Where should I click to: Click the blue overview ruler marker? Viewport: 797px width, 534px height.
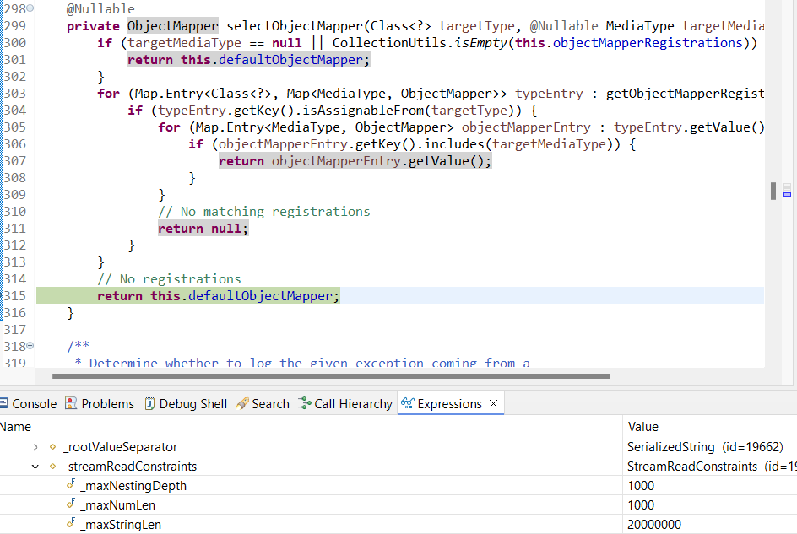[787, 194]
